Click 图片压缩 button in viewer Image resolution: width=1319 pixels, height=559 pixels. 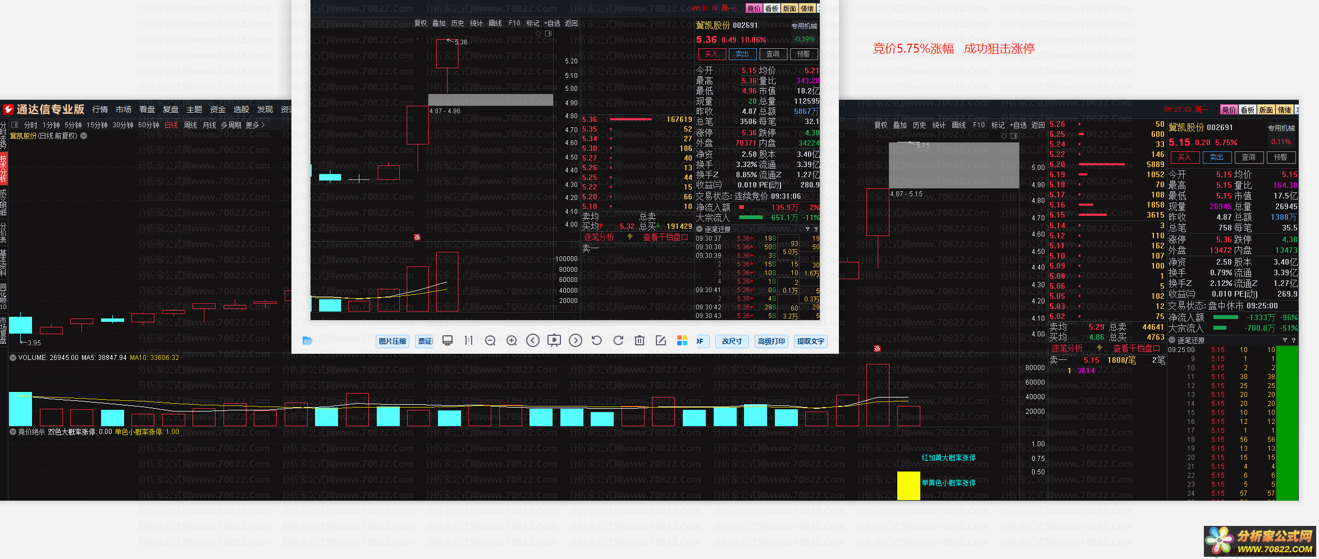(392, 341)
